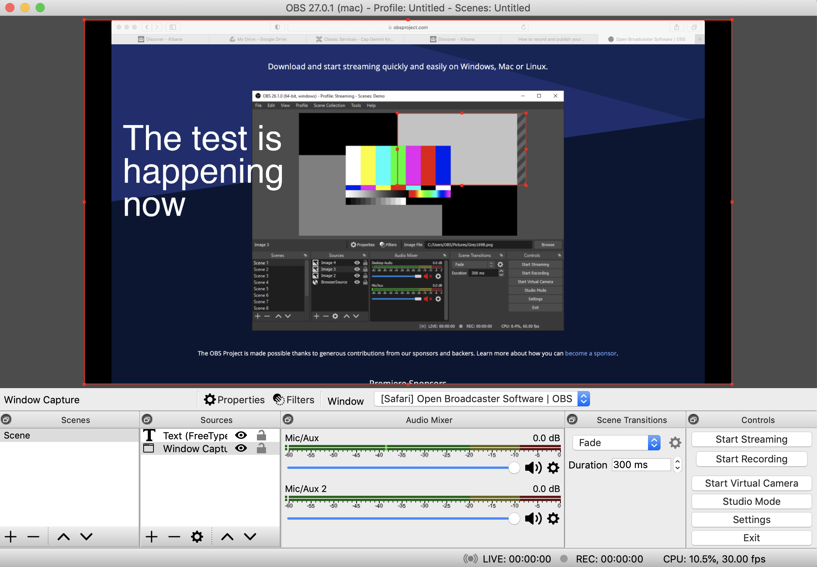Click the obsproject.com address bar in preview

point(408,27)
